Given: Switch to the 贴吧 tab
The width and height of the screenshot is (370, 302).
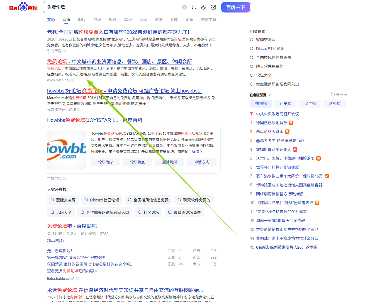Looking at the screenshot, I should (159, 20).
